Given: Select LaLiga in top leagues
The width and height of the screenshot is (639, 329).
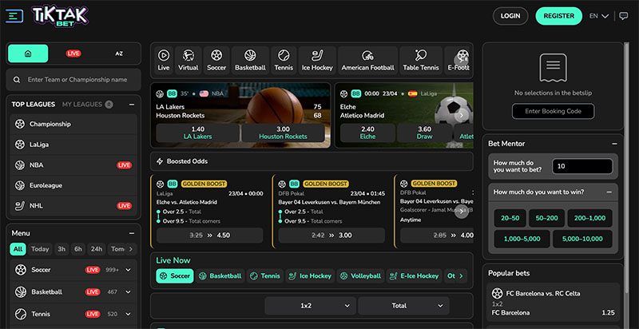Looking at the screenshot, I should 73,145.
